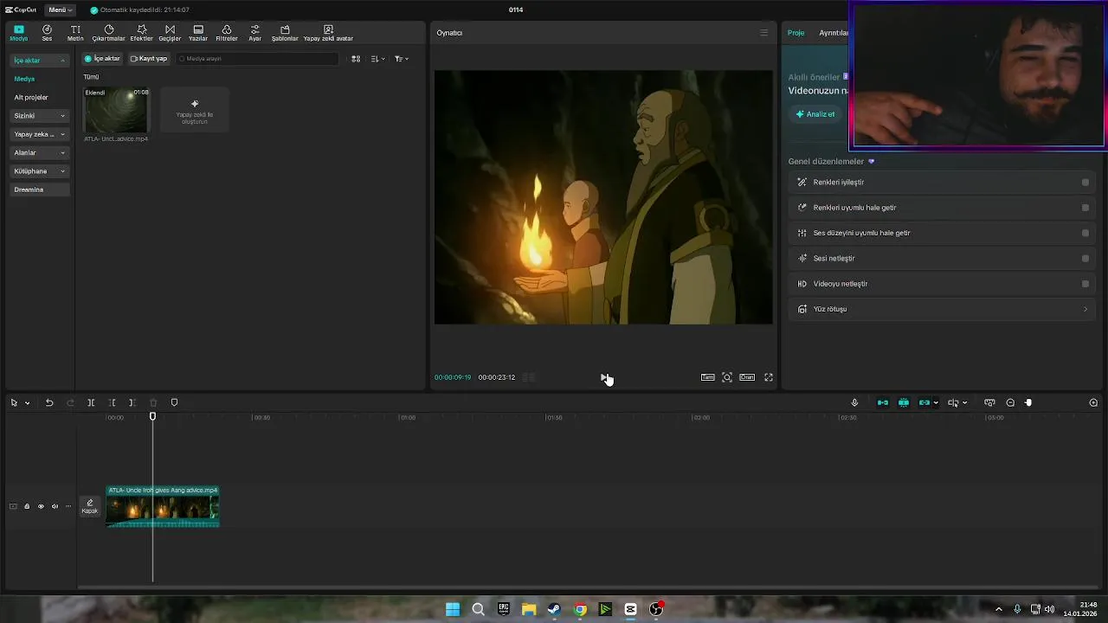Open the preview-axis dropdown arrow in timeline toolbar

click(964, 402)
